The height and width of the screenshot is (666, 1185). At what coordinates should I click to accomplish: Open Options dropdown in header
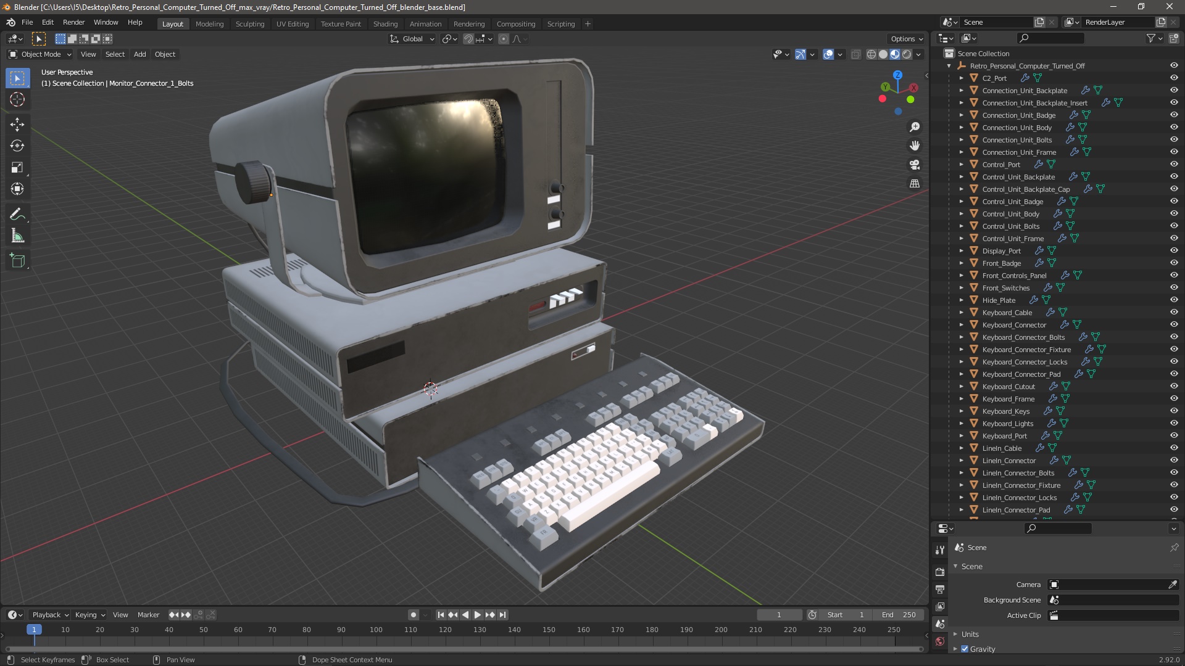tap(906, 39)
